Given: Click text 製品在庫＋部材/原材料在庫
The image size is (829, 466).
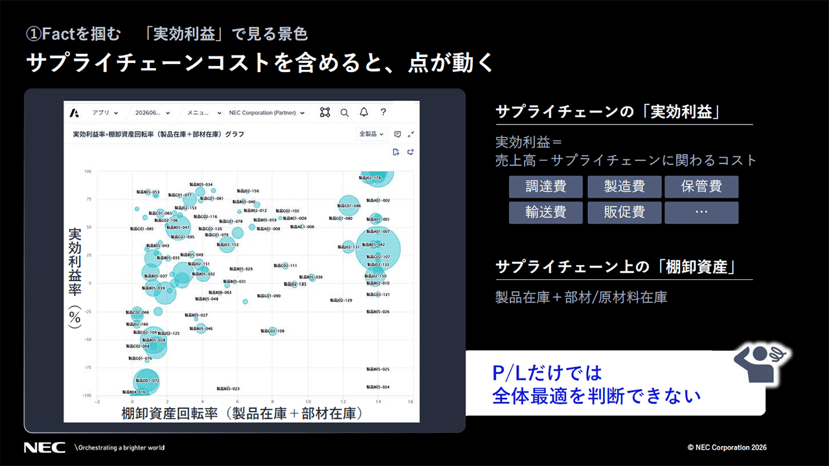Looking at the screenshot, I should tap(581, 297).
